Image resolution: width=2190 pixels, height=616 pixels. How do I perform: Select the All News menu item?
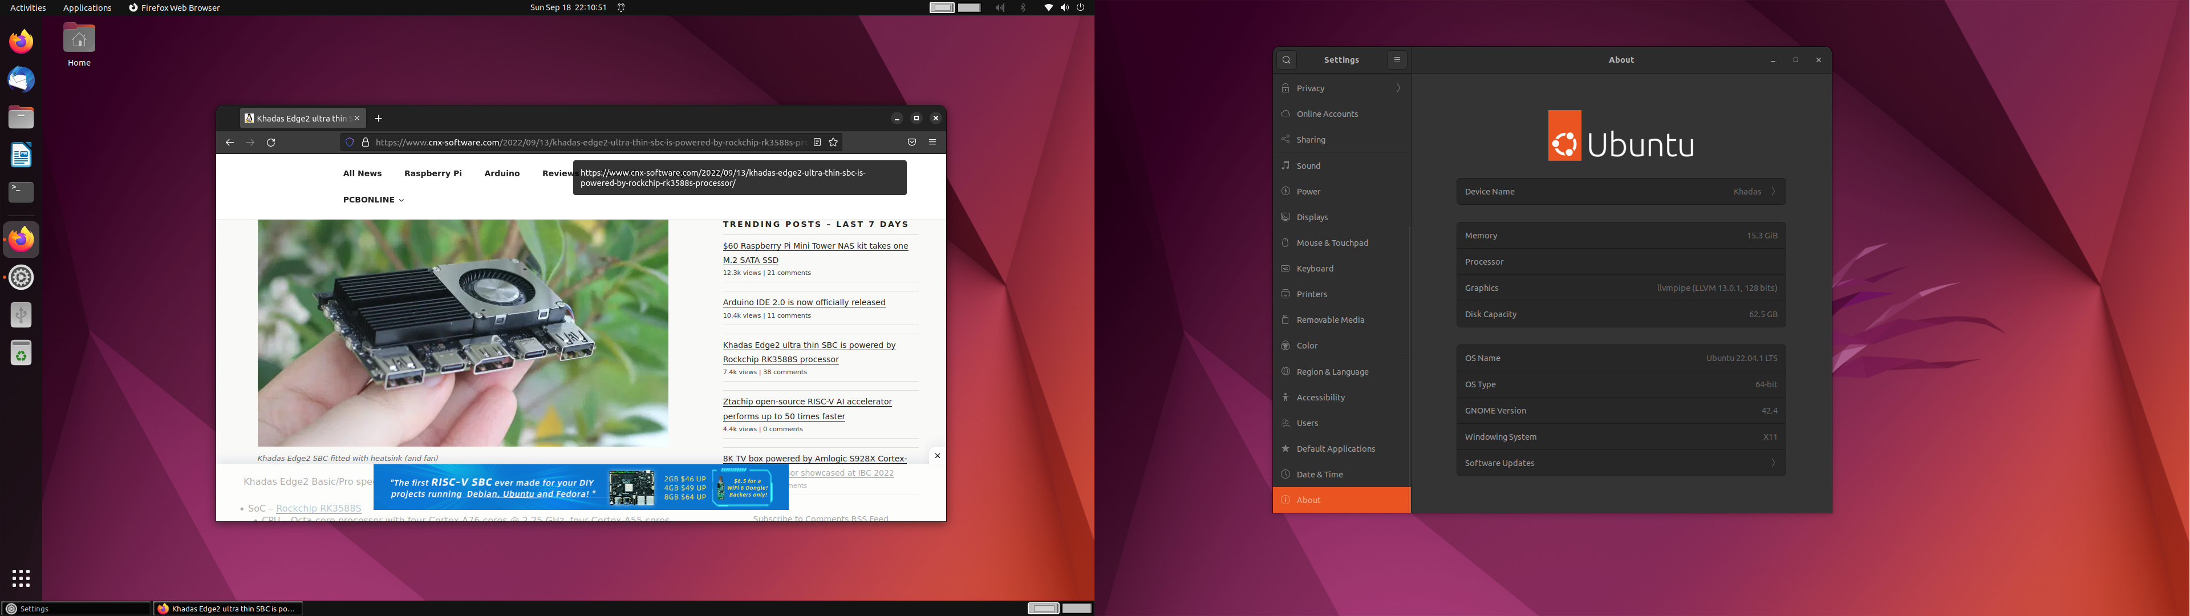[x=362, y=173]
